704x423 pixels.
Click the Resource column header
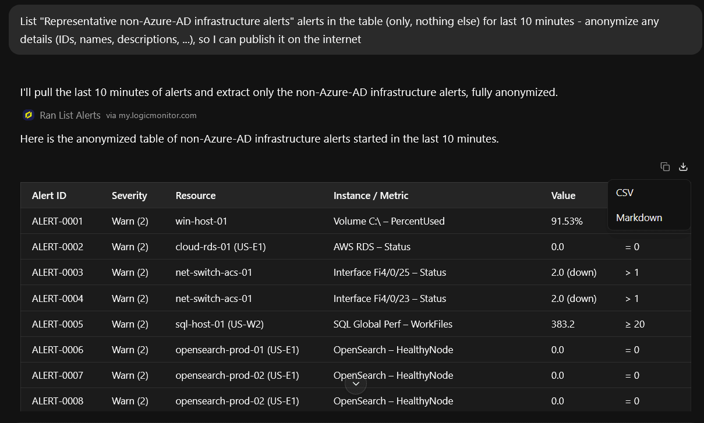coord(196,195)
